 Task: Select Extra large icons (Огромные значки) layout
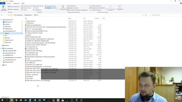[27, 6]
